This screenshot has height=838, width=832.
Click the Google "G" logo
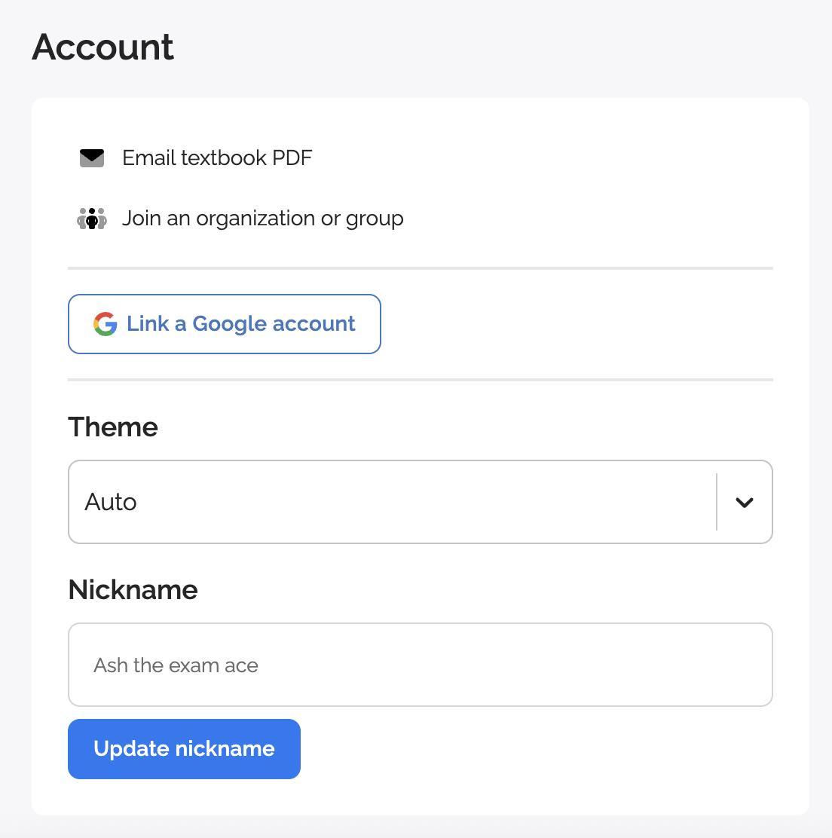tap(106, 324)
